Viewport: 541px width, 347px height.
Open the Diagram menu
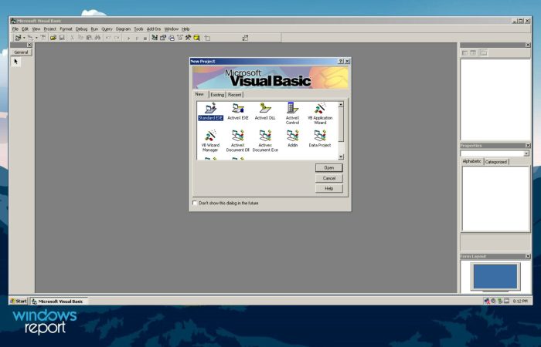[x=123, y=29]
